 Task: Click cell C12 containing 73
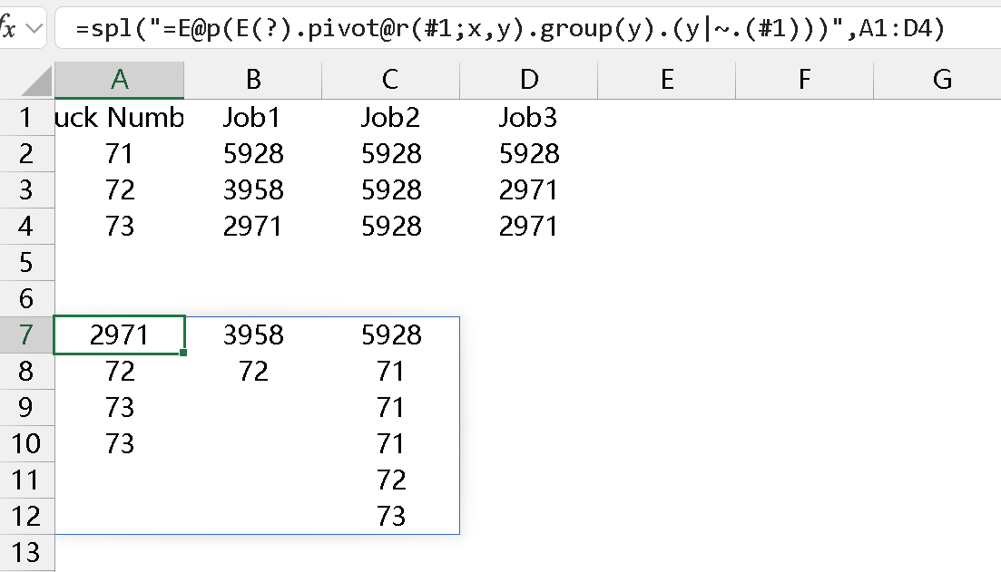(x=390, y=517)
